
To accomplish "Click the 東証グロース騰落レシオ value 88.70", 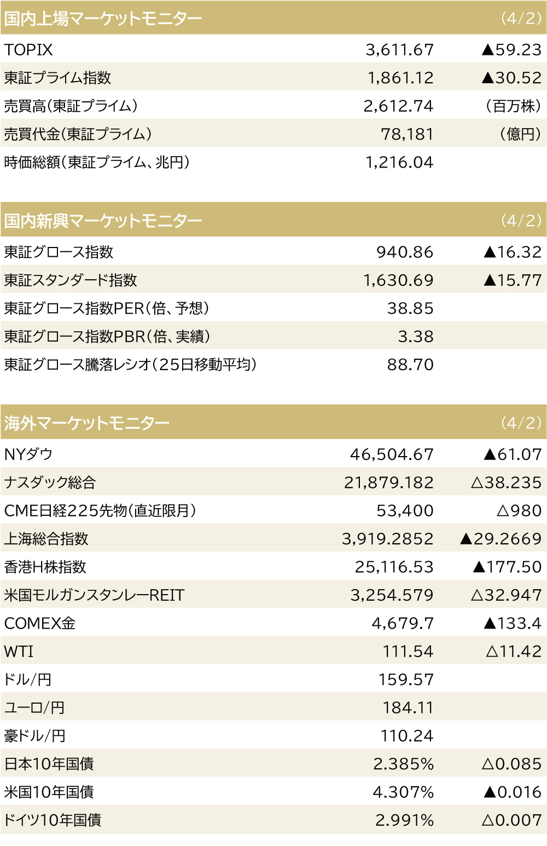I will coord(410,365).
